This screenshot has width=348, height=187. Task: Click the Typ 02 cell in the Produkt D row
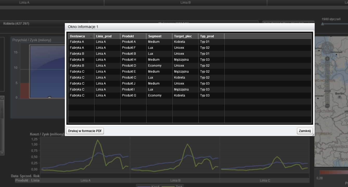(211, 66)
